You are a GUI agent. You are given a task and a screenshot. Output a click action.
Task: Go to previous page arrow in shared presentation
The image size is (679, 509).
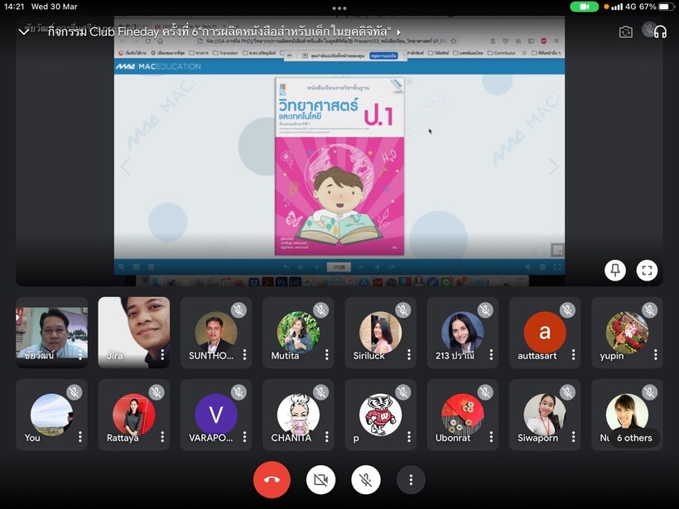pyautogui.click(x=126, y=167)
